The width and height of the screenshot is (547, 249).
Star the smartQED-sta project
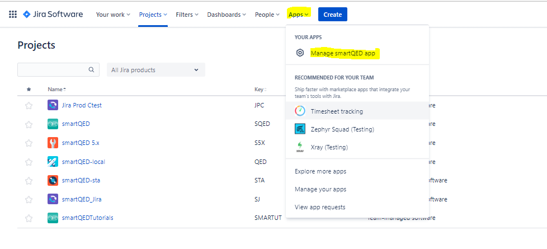29,181
